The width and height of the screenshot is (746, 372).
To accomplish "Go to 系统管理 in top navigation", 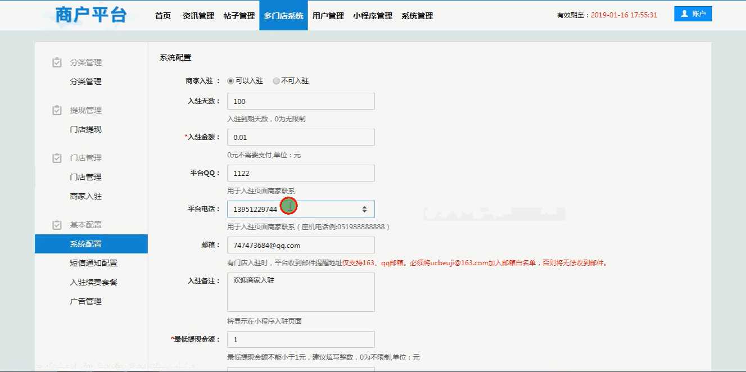I will tap(417, 16).
